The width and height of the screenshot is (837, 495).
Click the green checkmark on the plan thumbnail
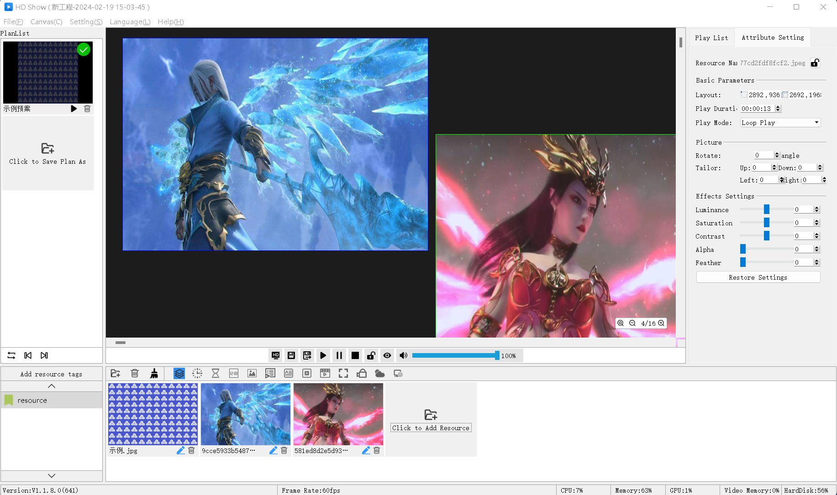(x=84, y=50)
